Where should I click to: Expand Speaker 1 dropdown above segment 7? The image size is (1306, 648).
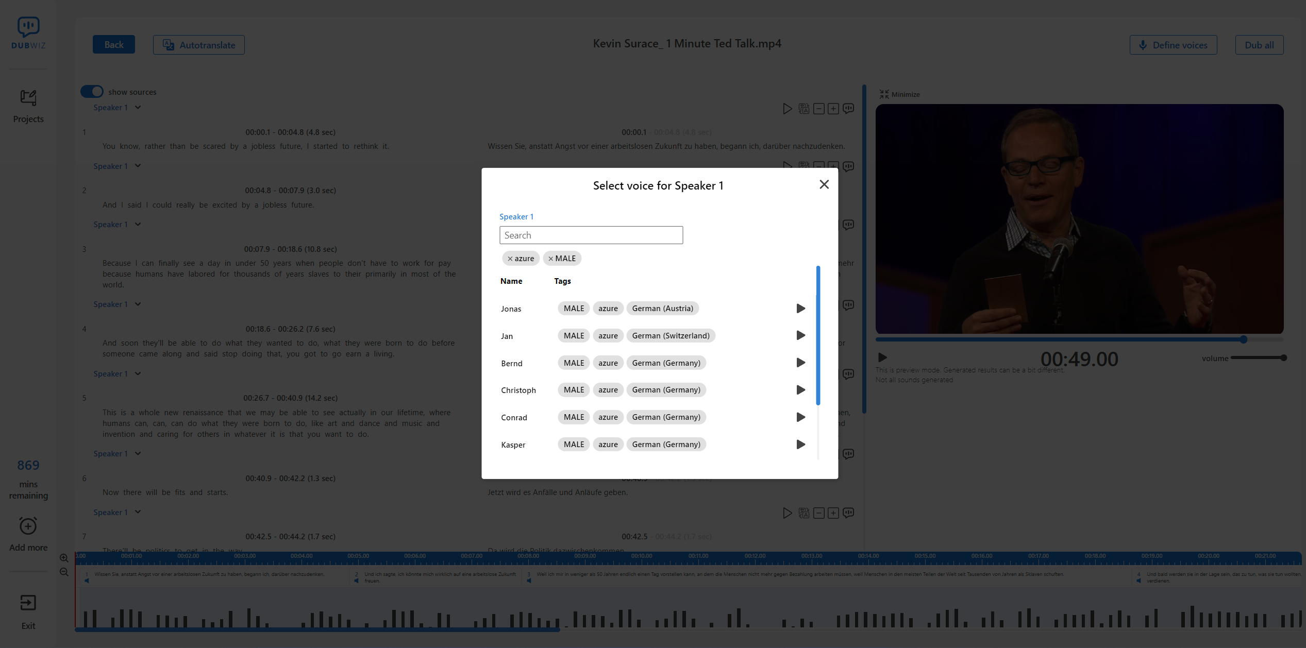pos(138,512)
